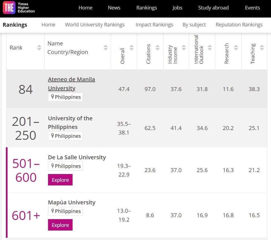Sort by International Outlook arrows
The height and width of the screenshot is (240, 271).
pyautogui.click(x=210, y=48)
